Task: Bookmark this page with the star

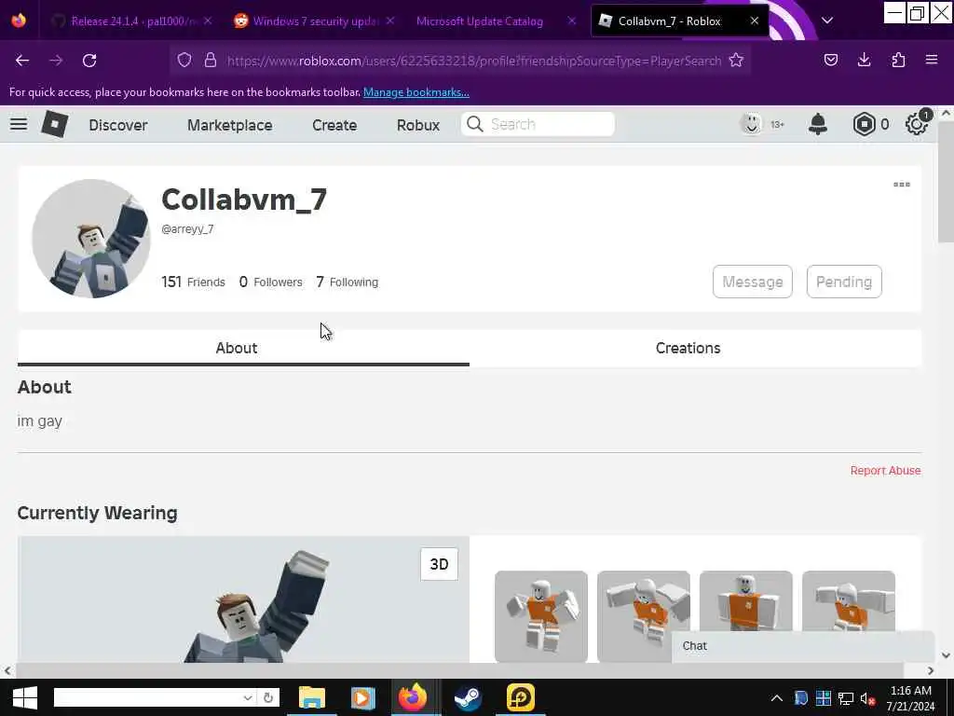Action: pyautogui.click(x=736, y=61)
